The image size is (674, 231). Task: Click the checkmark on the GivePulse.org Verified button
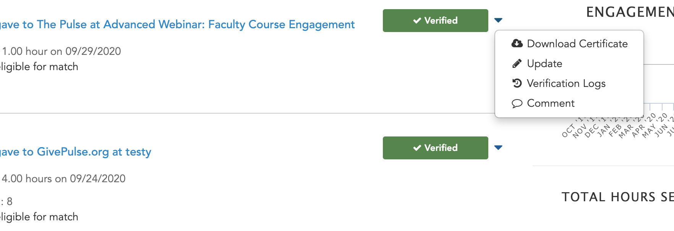(x=417, y=148)
